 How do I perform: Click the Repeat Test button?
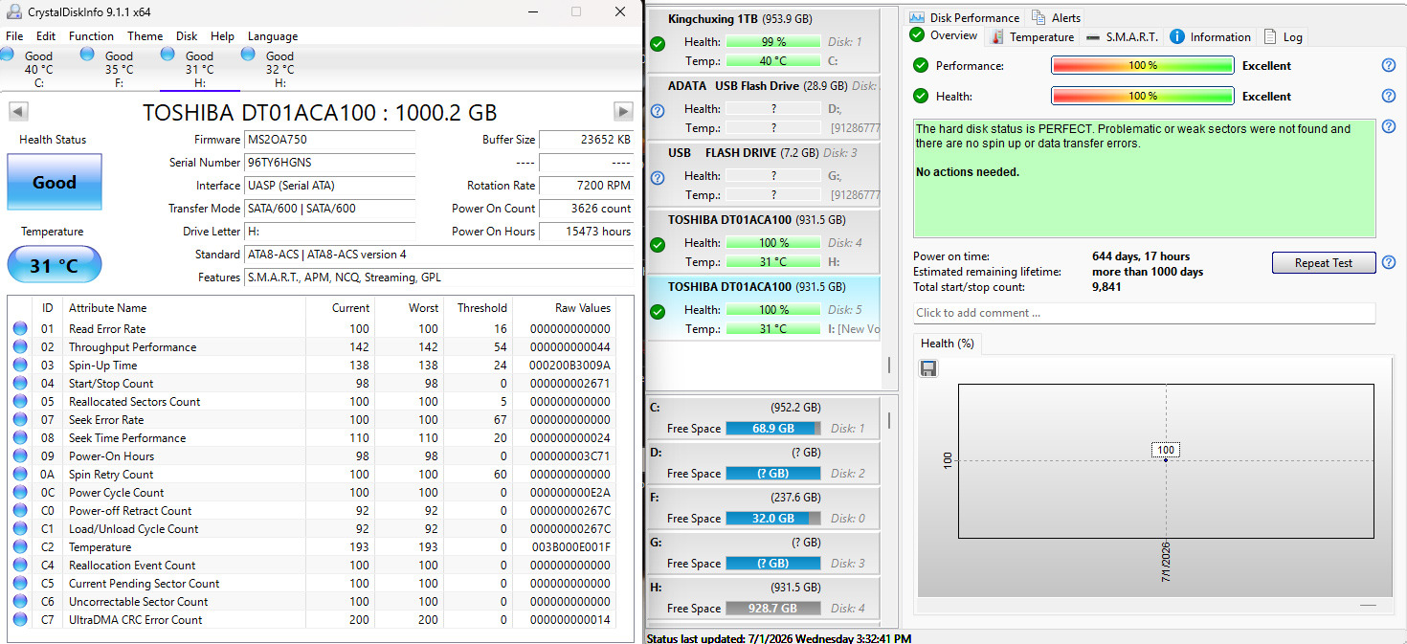(1324, 263)
